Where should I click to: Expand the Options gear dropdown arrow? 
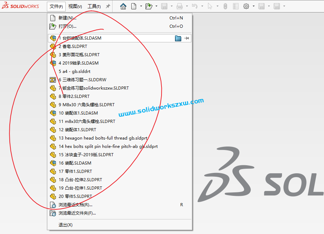click(253, 6)
